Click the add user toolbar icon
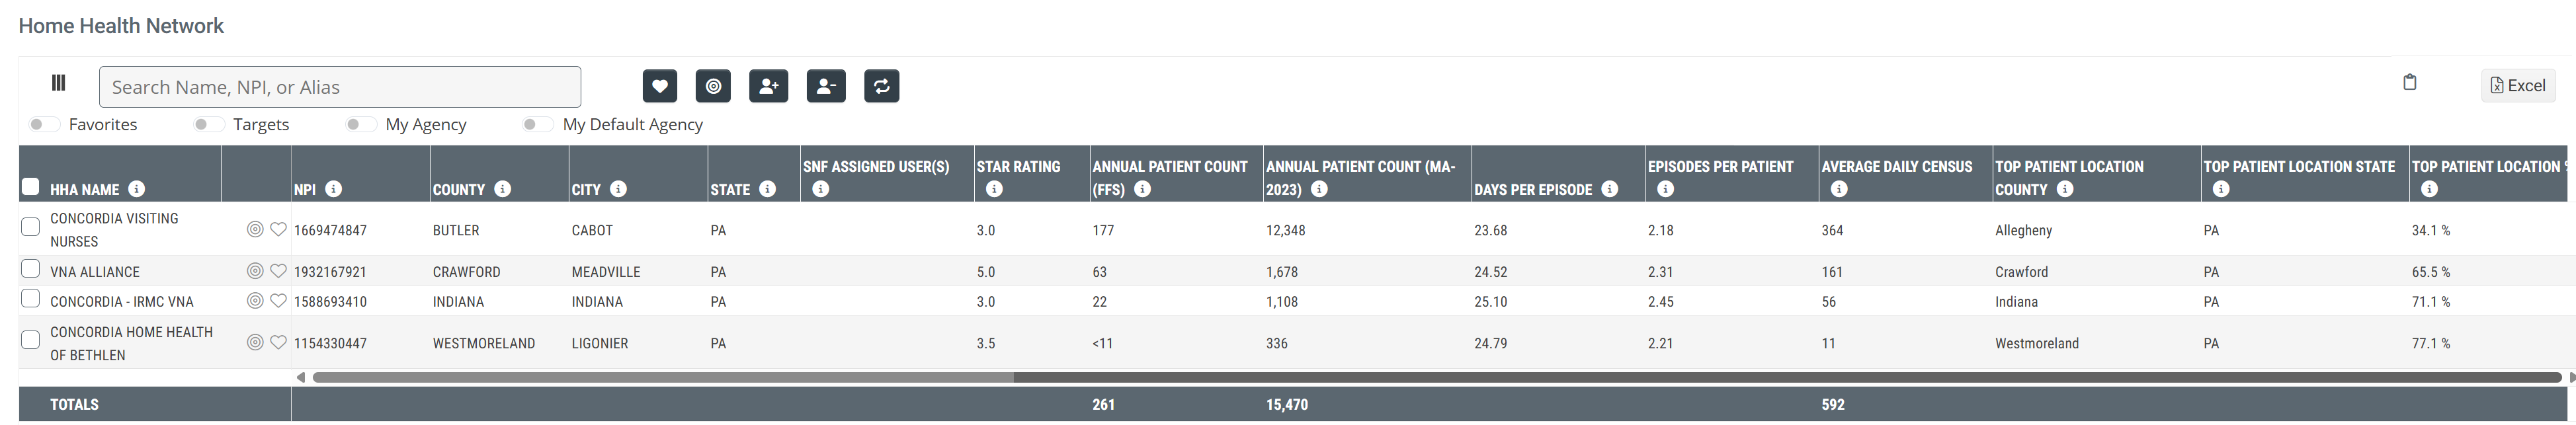The height and width of the screenshot is (425, 2576). pos(768,86)
